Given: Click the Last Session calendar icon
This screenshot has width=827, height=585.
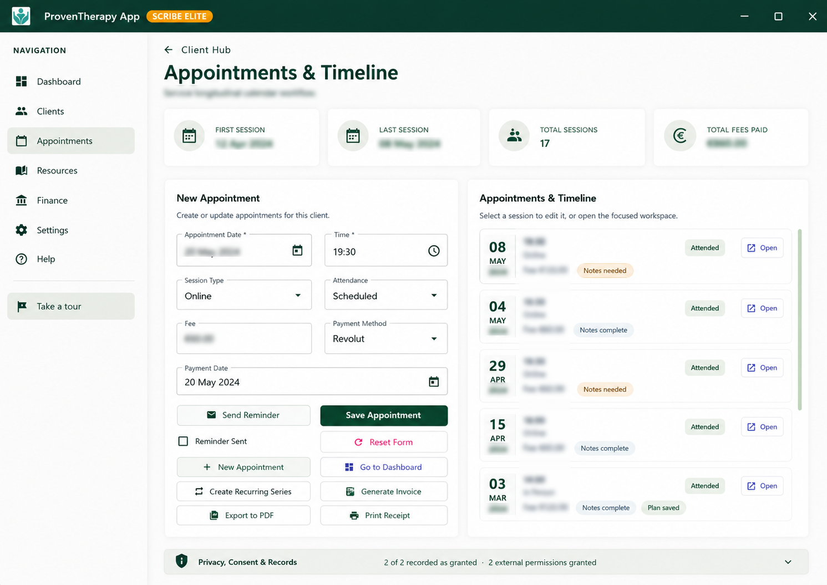Looking at the screenshot, I should point(353,136).
